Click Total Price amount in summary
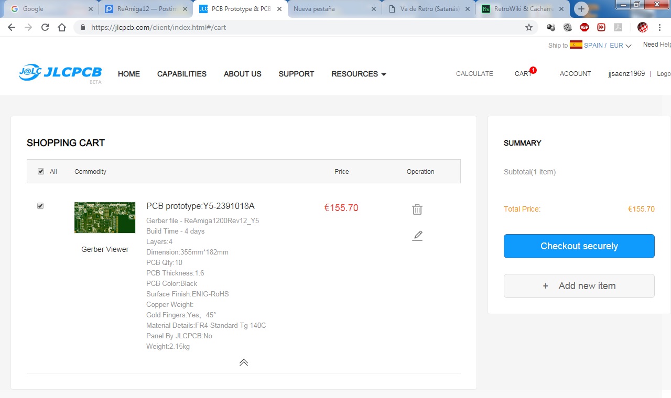671x398 pixels. coord(641,209)
